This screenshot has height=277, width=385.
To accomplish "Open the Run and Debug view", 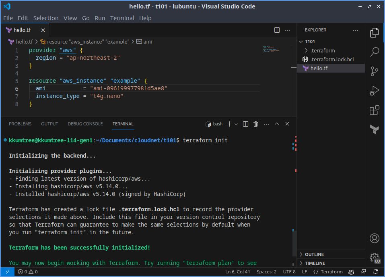I will pyautogui.click(x=374, y=91).
